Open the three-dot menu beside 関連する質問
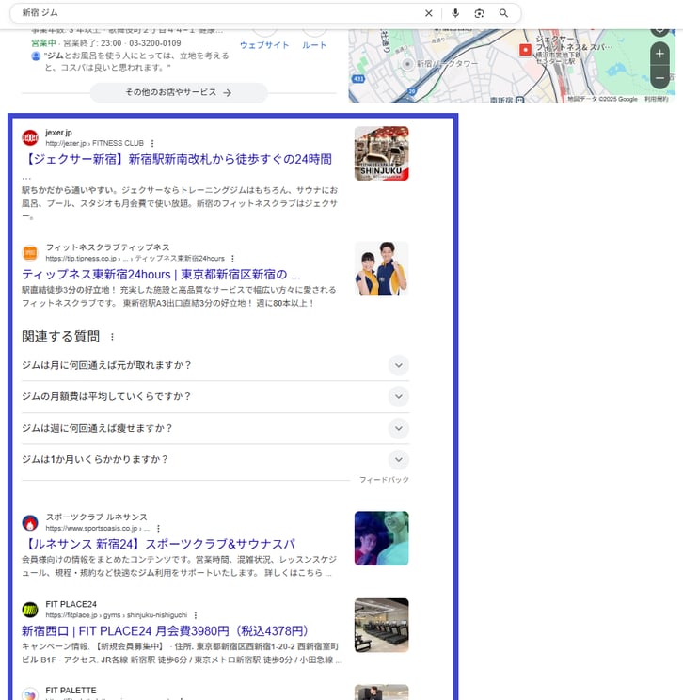This screenshot has width=683, height=700. 112,337
